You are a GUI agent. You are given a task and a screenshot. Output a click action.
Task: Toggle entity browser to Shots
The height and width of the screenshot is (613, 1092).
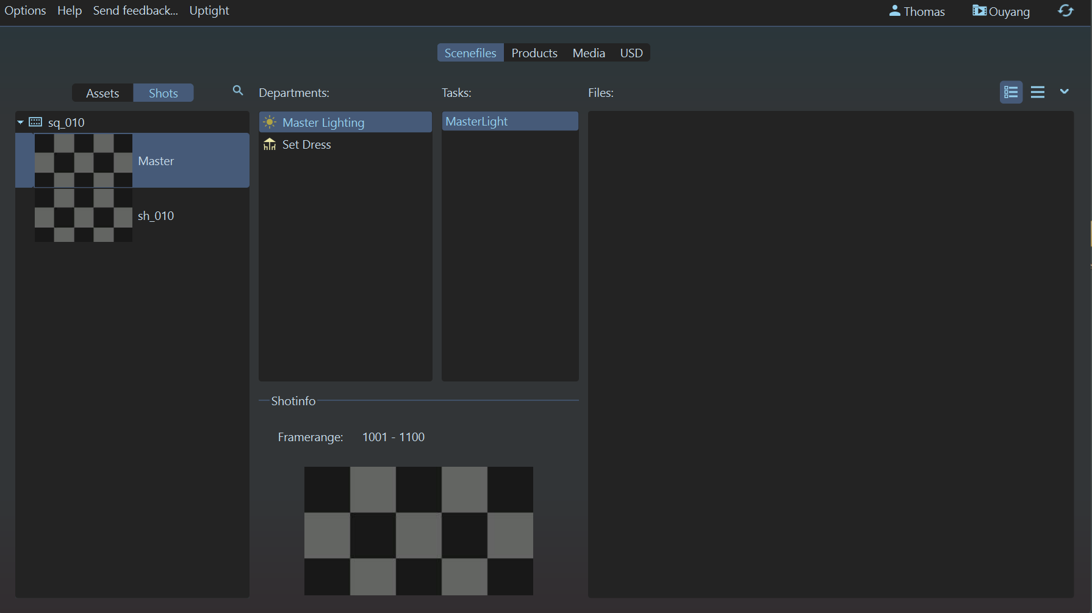click(163, 93)
